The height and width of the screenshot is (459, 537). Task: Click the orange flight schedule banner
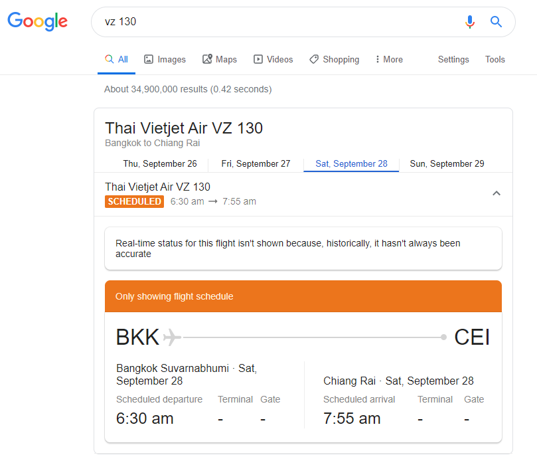[x=303, y=296]
